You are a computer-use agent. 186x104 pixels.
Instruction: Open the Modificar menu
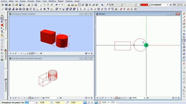point(52,1)
